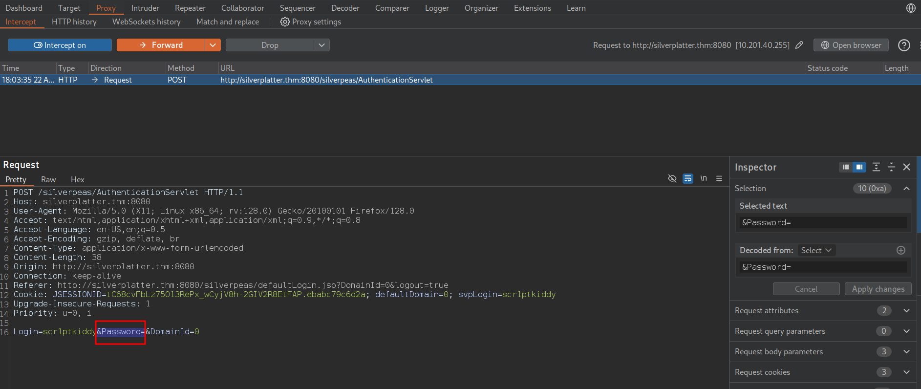Viewport: 921px width, 389px height.
Task: Toggle the crossed-eye hide icon in the request editor
Action: pyautogui.click(x=672, y=178)
